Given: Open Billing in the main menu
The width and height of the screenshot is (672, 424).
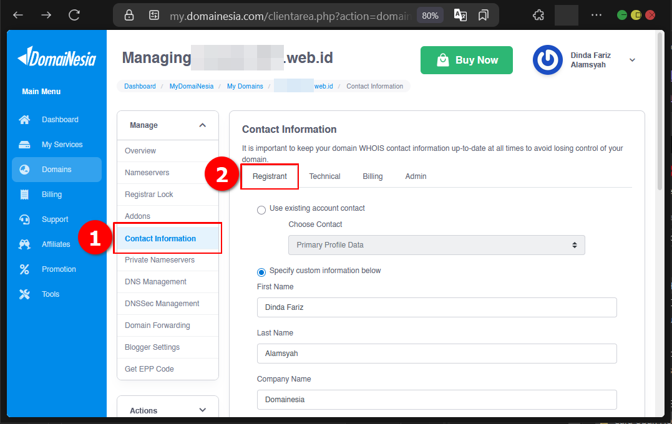Looking at the screenshot, I should 52,195.
